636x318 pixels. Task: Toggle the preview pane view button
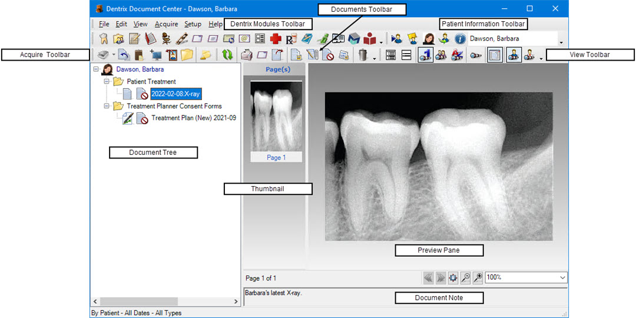click(x=495, y=55)
